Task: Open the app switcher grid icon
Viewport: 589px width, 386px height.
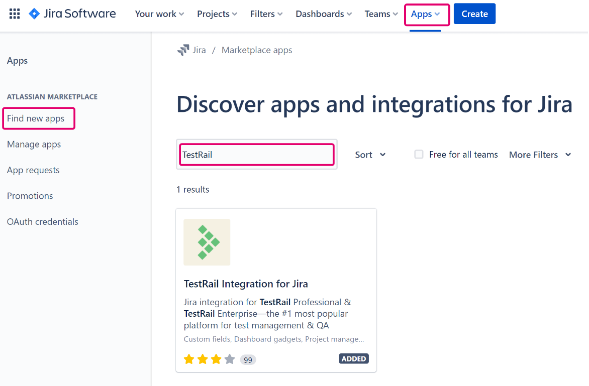Action: 15,14
